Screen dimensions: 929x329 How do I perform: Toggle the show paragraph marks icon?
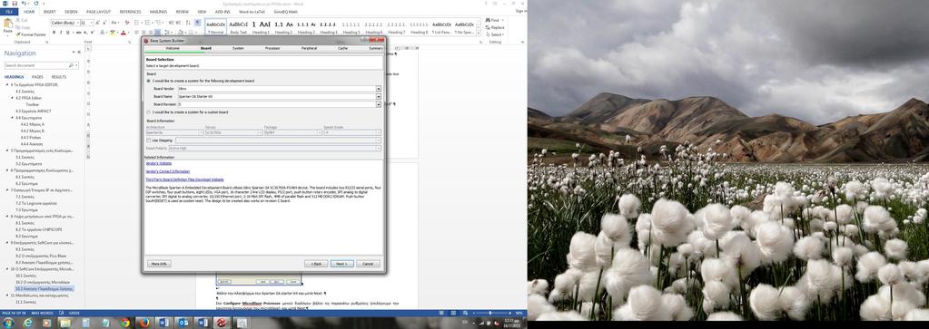click(198, 23)
